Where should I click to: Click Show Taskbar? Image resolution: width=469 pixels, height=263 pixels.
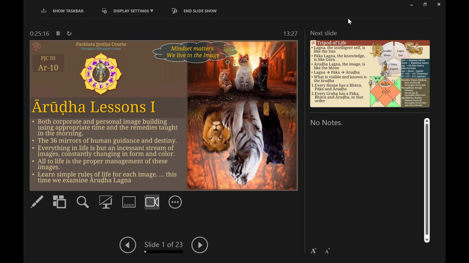click(62, 11)
